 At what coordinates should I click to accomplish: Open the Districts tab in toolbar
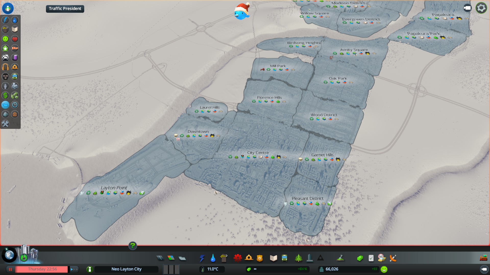pyautogui.click(x=182, y=258)
